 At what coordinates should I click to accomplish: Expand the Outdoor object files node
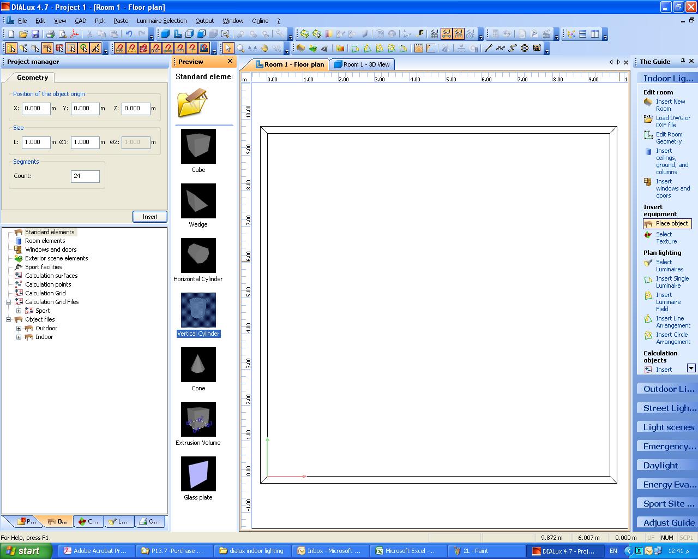point(19,328)
